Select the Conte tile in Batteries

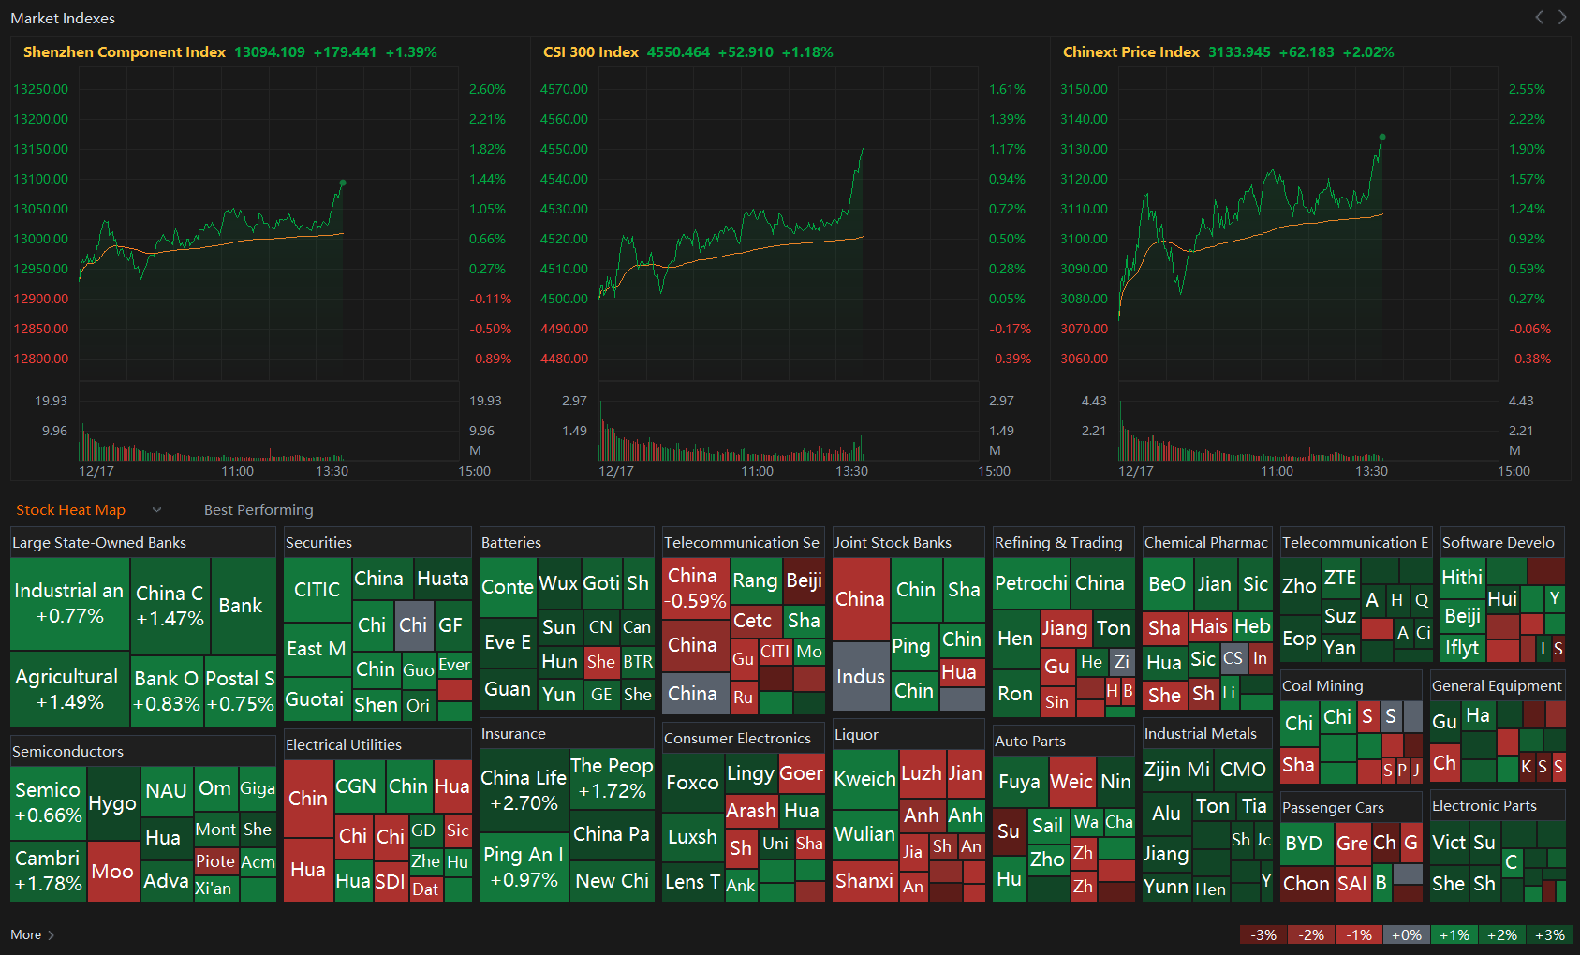[x=508, y=587]
